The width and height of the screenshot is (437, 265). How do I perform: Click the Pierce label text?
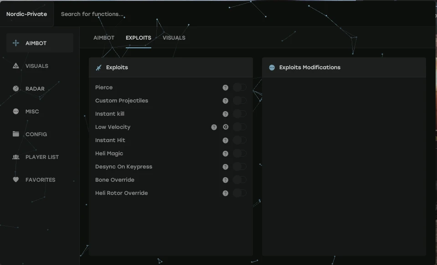104,87
